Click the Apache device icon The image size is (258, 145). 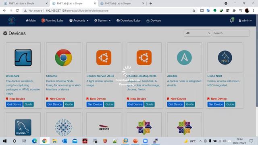pos(104,127)
